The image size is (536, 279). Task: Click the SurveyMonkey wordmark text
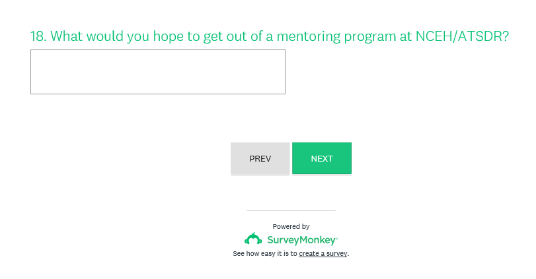coord(301,239)
